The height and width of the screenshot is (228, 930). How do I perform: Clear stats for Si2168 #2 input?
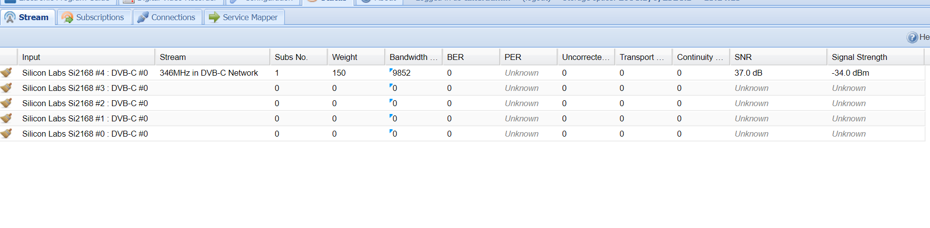(6, 103)
